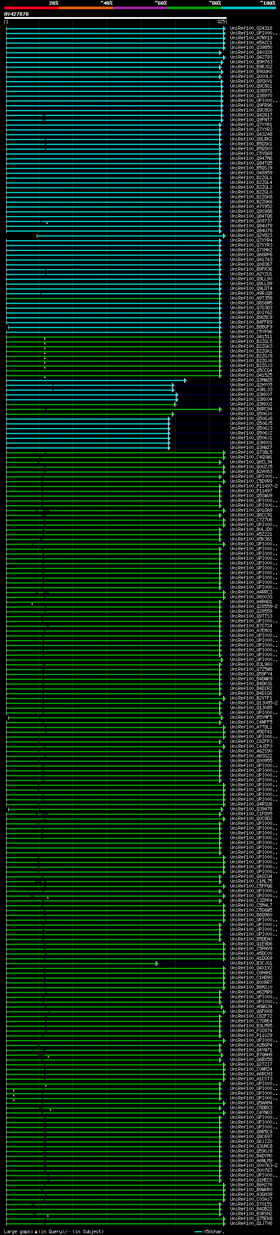Click the white query sequence bar
Image resolution: width=280 pixels, height=1235 pixels.
pyautogui.click(x=115, y=18)
